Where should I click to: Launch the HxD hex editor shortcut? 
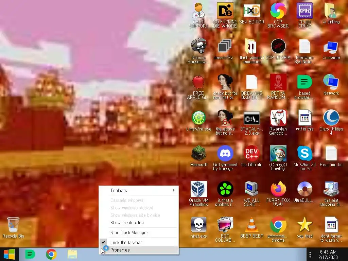pyautogui.click(x=251, y=13)
